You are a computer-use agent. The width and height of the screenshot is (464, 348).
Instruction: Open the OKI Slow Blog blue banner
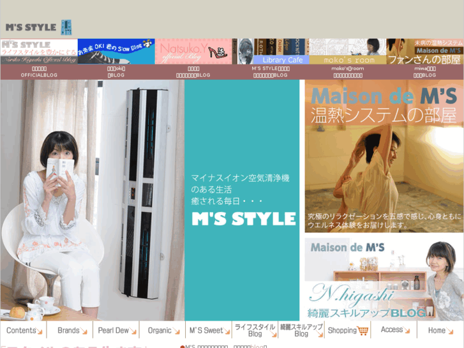(x=116, y=52)
